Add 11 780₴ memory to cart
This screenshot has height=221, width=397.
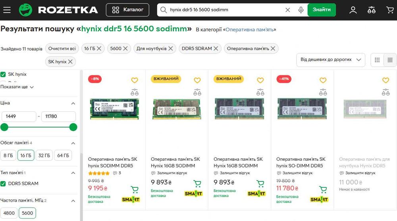pos(323,189)
